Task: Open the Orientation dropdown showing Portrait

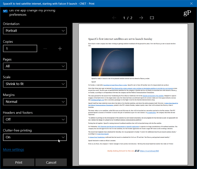Action: coord(35,31)
